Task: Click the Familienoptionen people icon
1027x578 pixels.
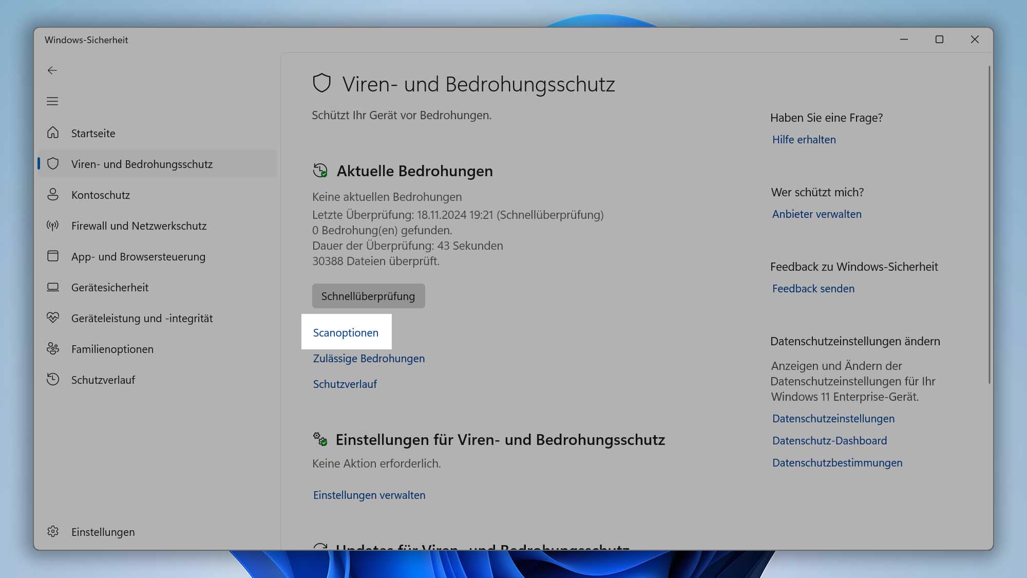Action: 53,349
